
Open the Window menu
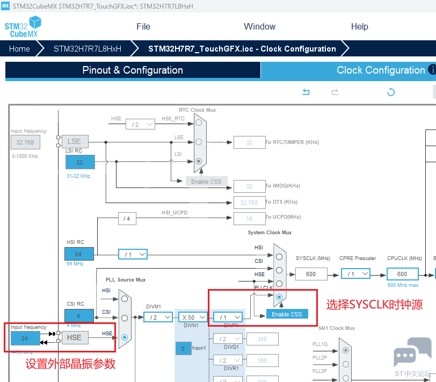(259, 26)
